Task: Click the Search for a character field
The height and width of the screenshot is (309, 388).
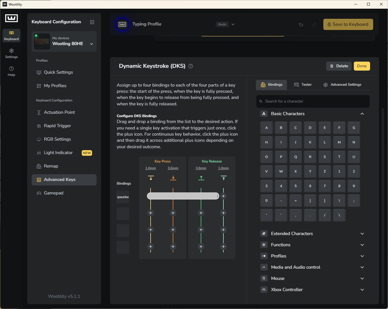Action: 313,101
